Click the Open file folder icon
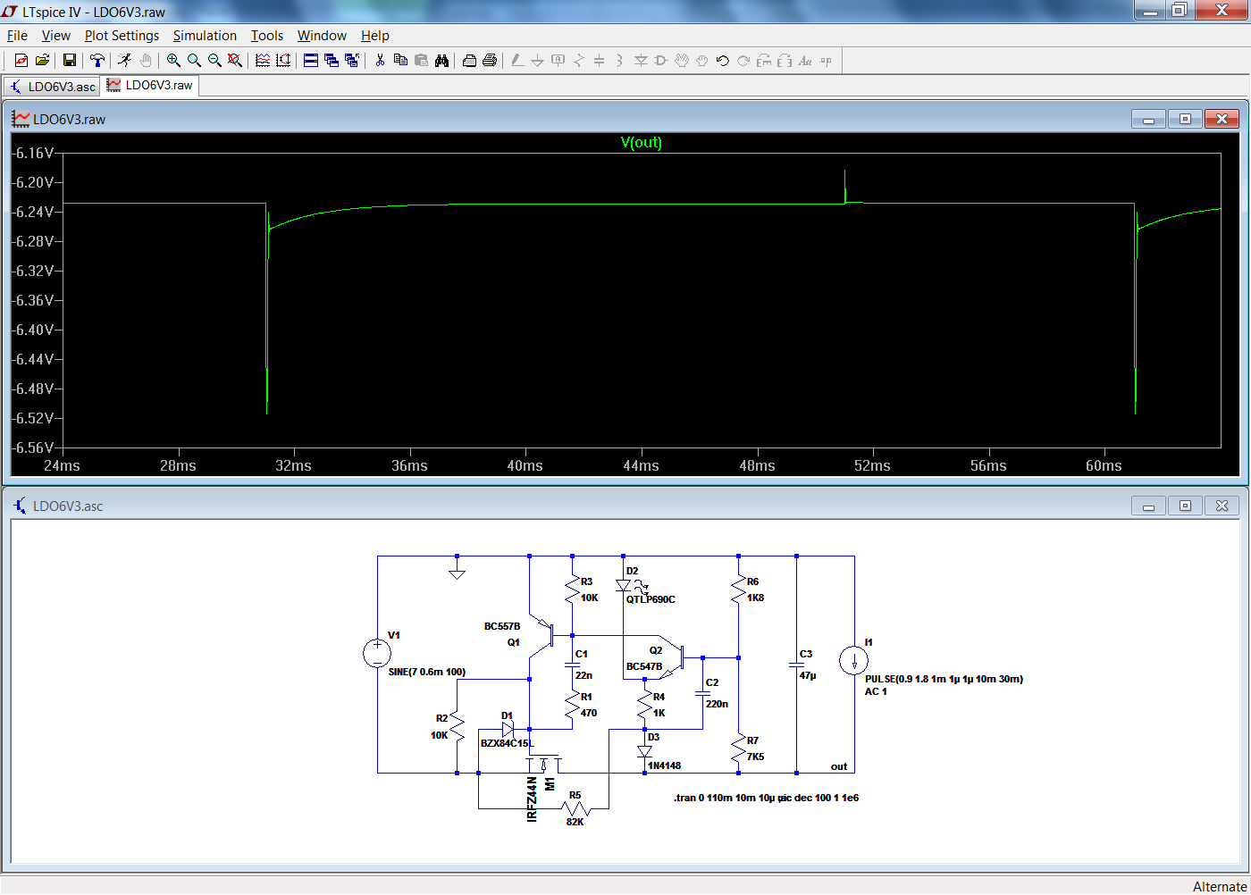Image resolution: width=1251 pixels, height=895 pixels. tap(41, 61)
